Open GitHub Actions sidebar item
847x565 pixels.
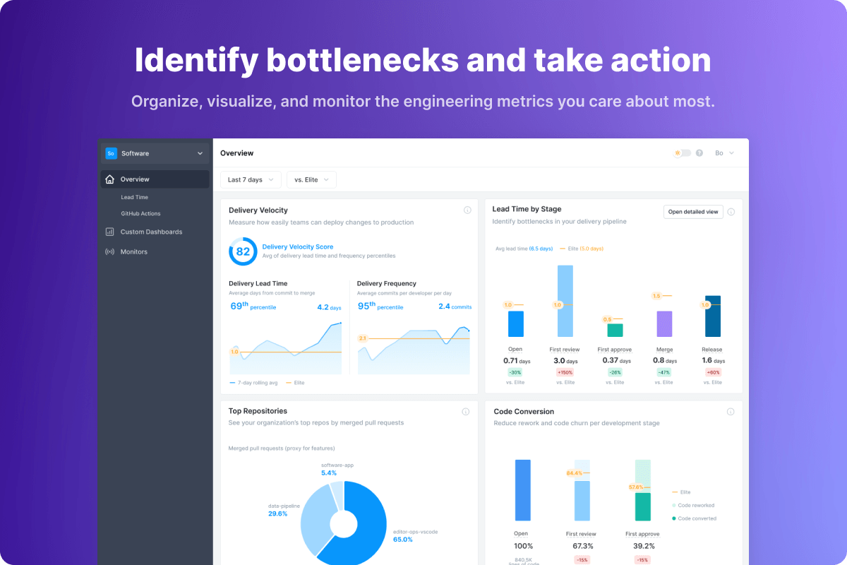[140, 213]
